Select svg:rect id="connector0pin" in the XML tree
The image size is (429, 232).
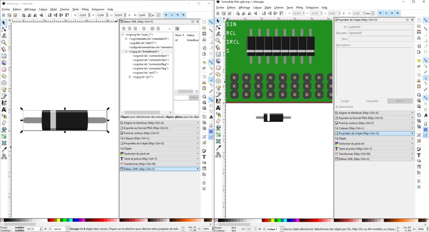[x=150, y=56]
